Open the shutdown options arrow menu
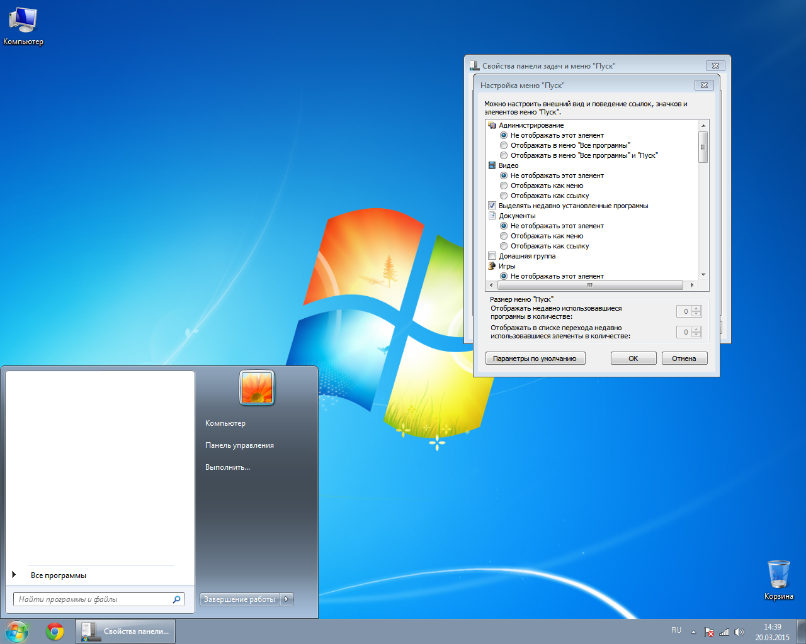This screenshot has height=644, width=806. pos(287,599)
